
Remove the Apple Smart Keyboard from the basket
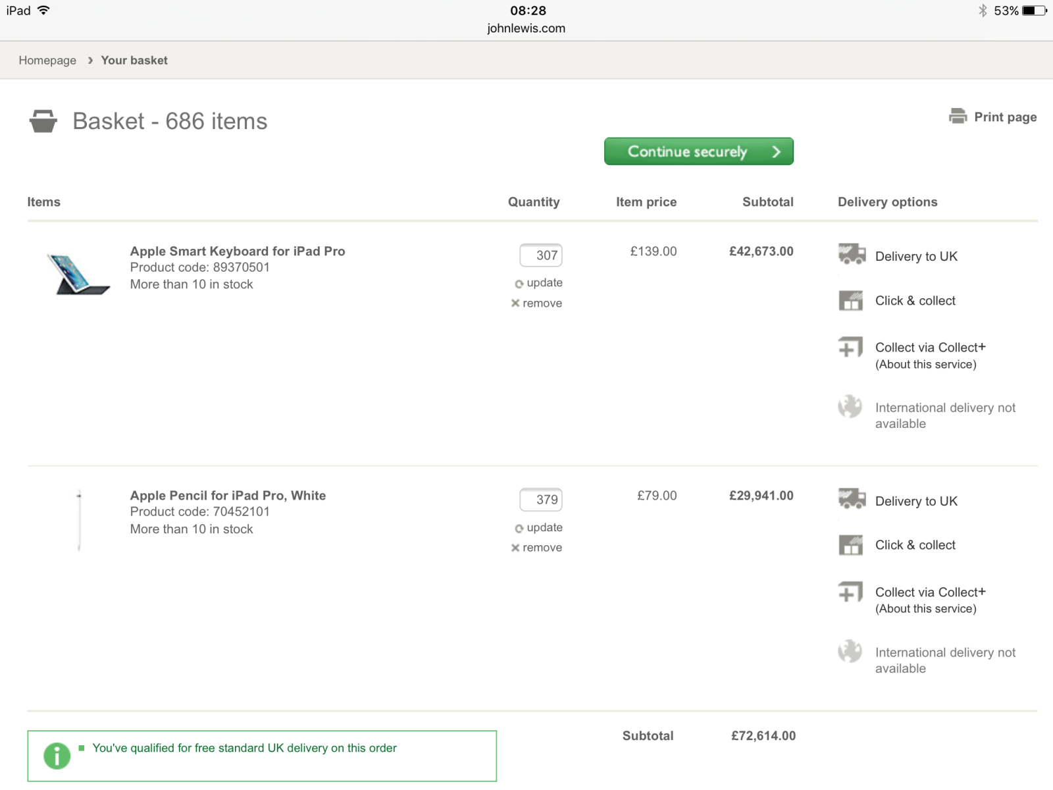pyautogui.click(x=537, y=303)
